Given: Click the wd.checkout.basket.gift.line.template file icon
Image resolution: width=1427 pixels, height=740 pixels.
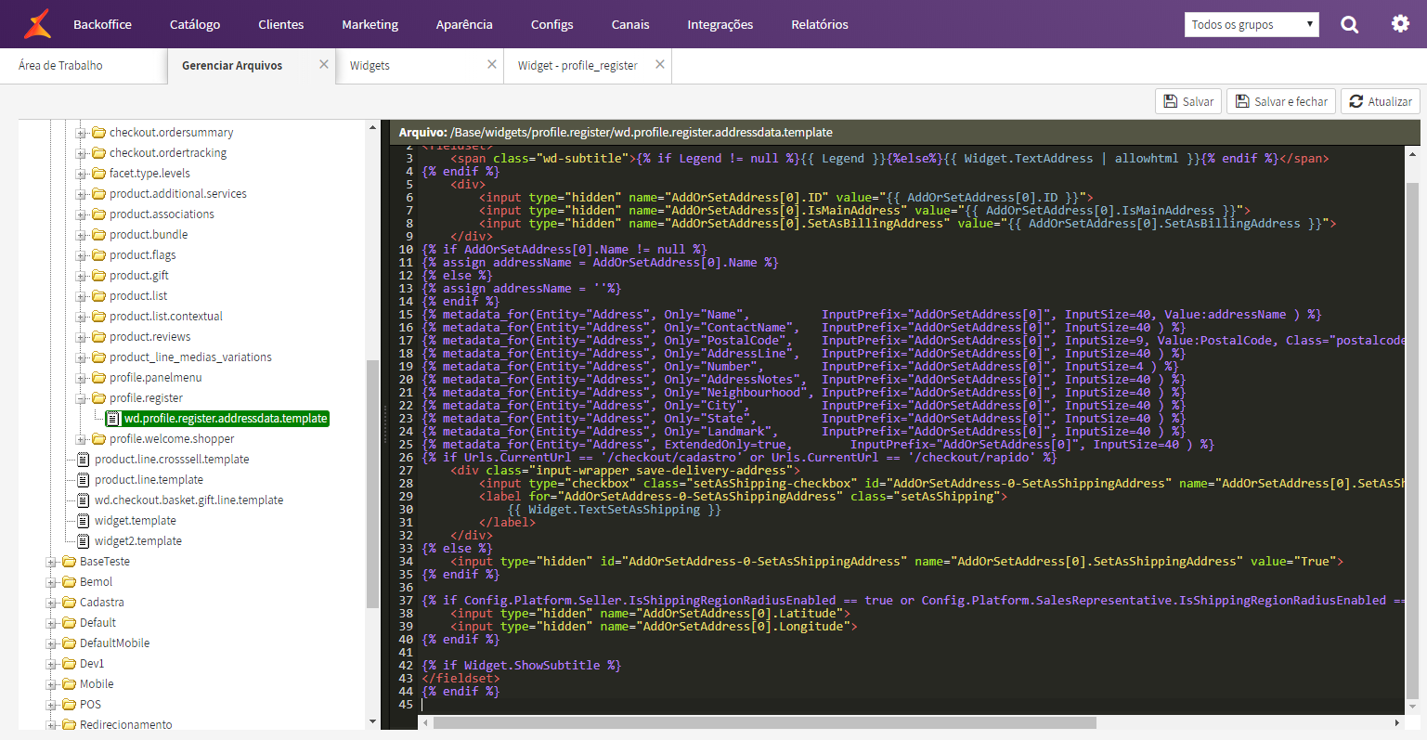Looking at the screenshot, I should [84, 500].
